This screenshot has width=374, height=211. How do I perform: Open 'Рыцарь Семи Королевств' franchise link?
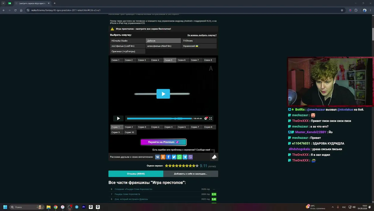(127, 194)
